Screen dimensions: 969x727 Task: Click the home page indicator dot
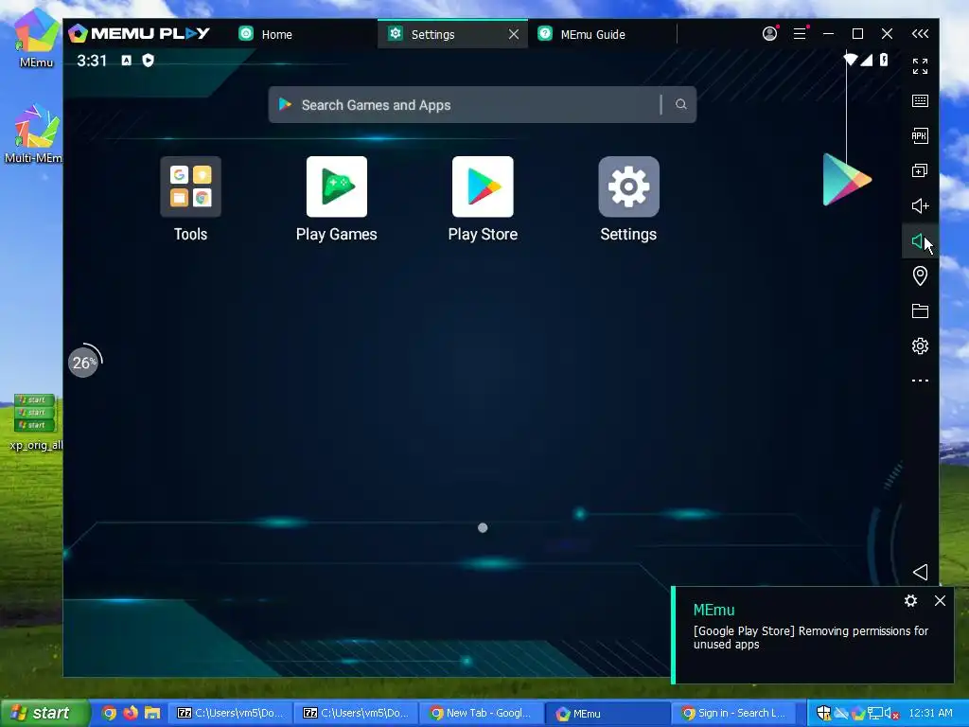(x=483, y=528)
